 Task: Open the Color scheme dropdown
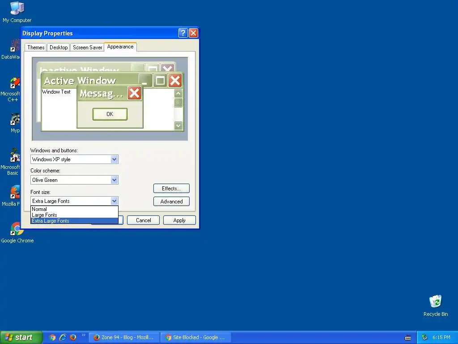tap(114, 180)
